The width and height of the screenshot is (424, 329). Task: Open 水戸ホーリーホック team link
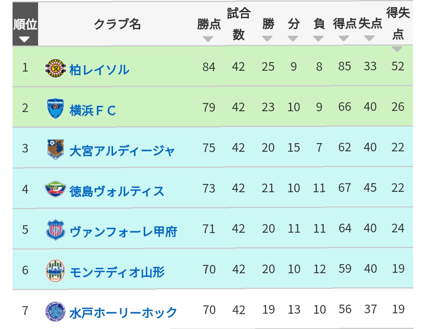click(123, 313)
